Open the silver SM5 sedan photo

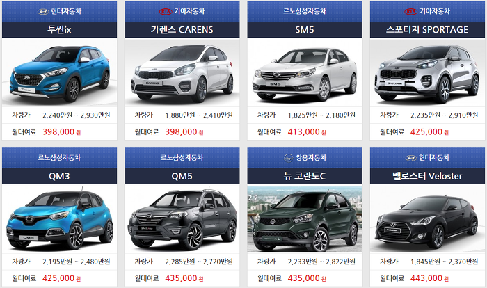click(305, 72)
